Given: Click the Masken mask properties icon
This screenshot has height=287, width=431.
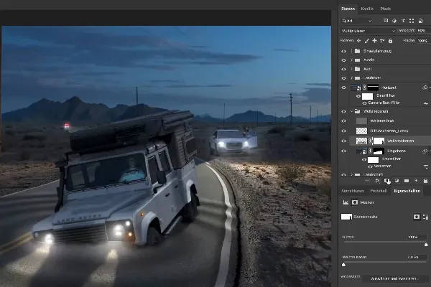Looking at the screenshot, I should (x=355, y=202).
